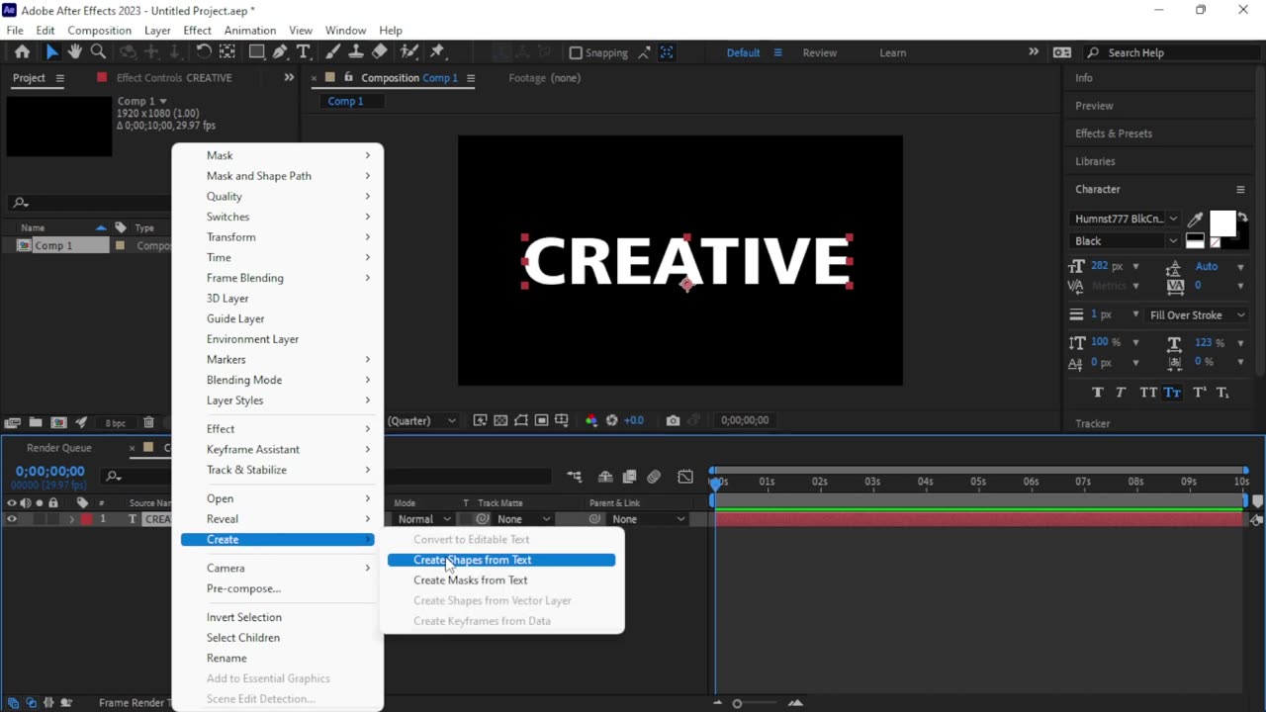Screen dimensions: 1266x712
Task: Activate the Selection arrow tool
Action: pos(51,52)
